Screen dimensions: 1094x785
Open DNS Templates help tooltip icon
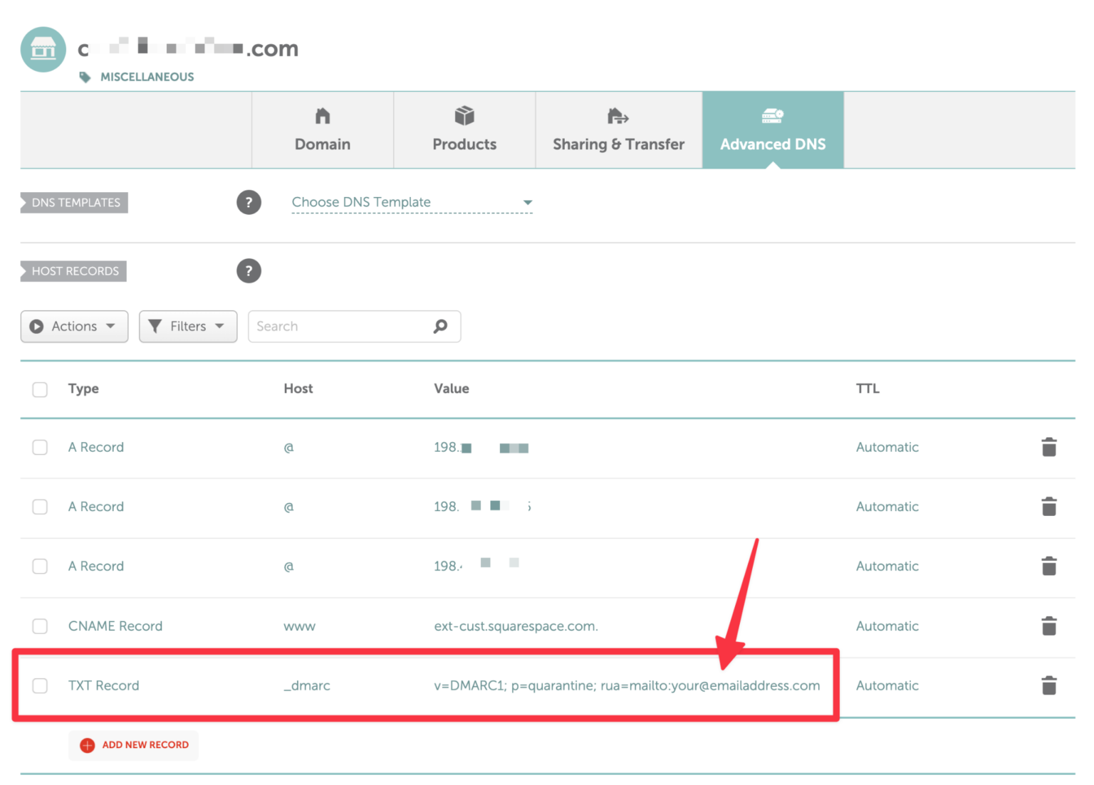point(249,202)
